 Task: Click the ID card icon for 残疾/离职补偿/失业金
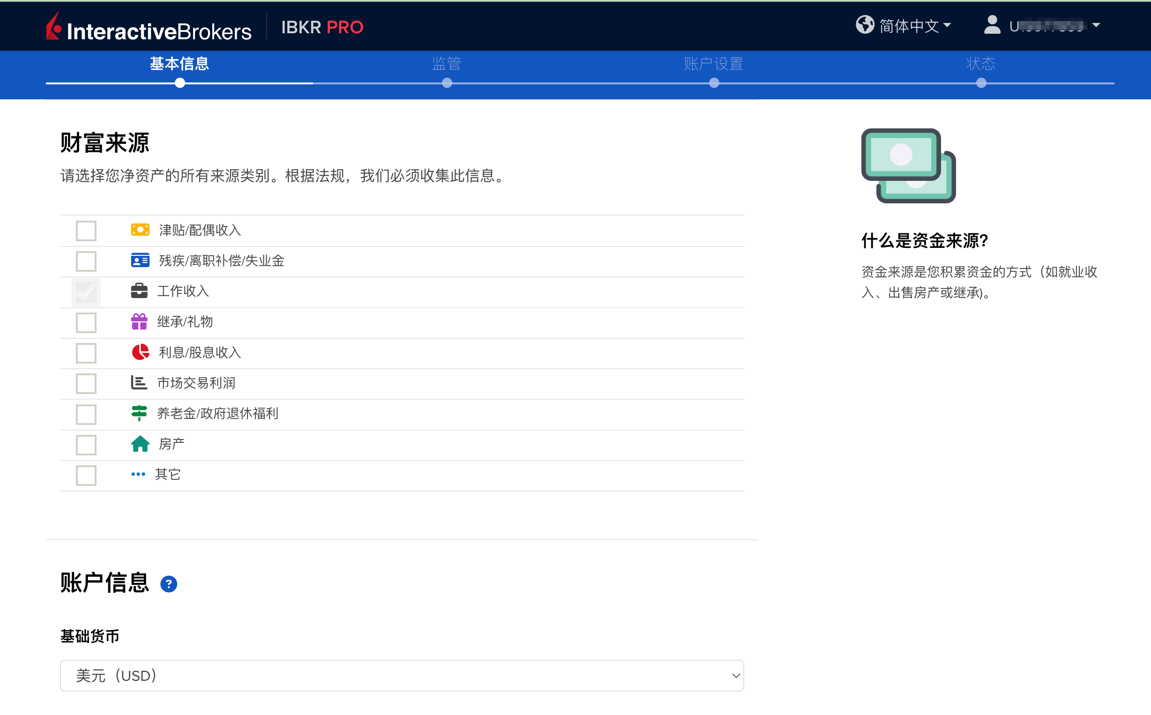[140, 261]
